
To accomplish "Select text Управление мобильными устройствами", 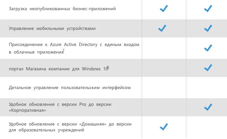I will coord(52,28).
